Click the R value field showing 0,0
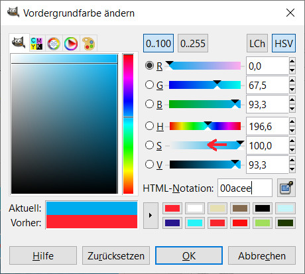Screen dimensions: 305x274 click(x=267, y=66)
